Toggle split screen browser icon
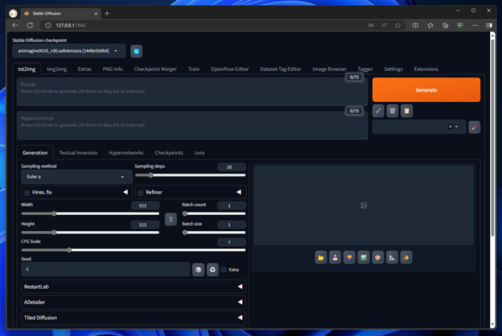Screen dimensions: 502x336 click(415, 25)
